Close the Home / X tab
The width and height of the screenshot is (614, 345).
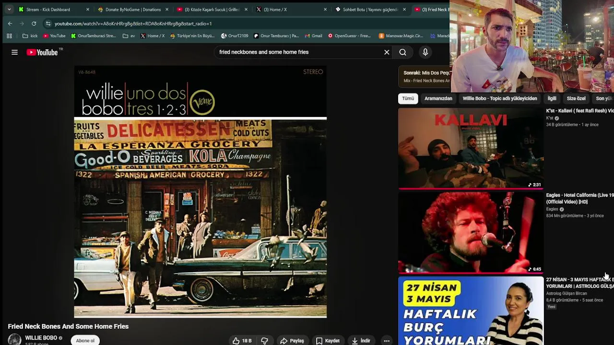tap(325, 9)
